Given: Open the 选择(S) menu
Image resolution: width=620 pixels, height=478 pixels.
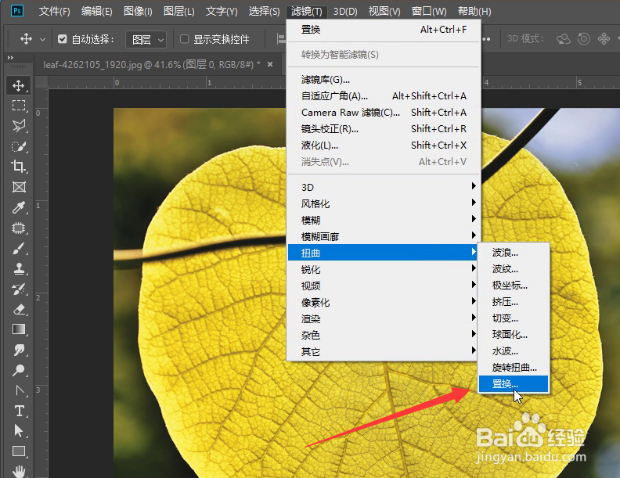Looking at the screenshot, I should [264, 12].
